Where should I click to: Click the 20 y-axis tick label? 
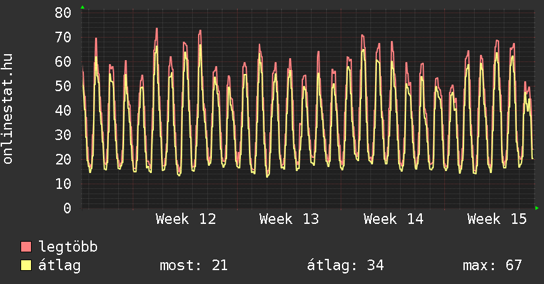[63, 159]
